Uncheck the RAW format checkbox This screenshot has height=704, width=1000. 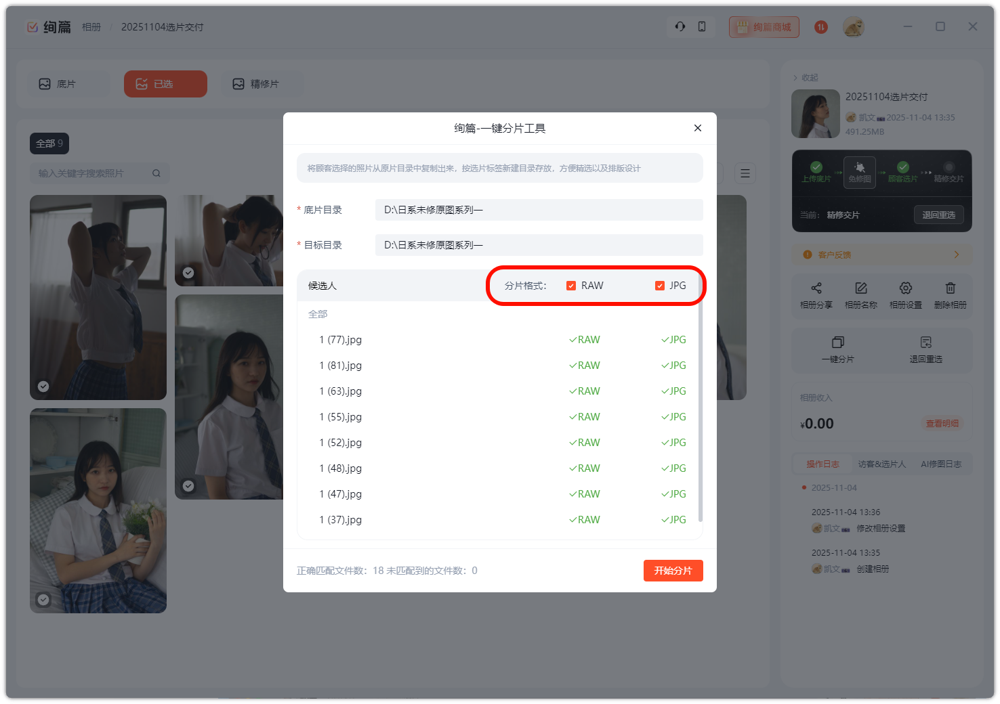571,286
